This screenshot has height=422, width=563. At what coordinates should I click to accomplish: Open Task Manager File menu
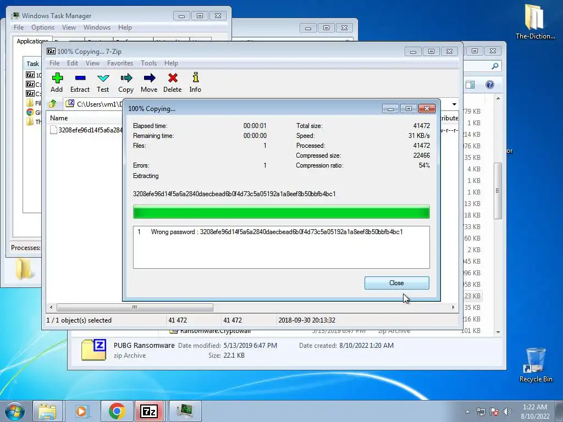19,27
